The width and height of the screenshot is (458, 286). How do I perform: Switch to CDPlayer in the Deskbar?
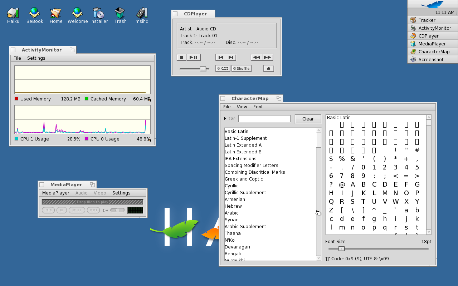tap(433, 36)
